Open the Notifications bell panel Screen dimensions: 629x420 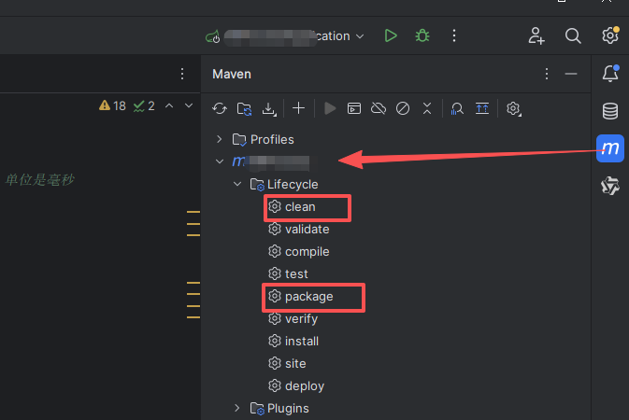[x=609, y=74]
